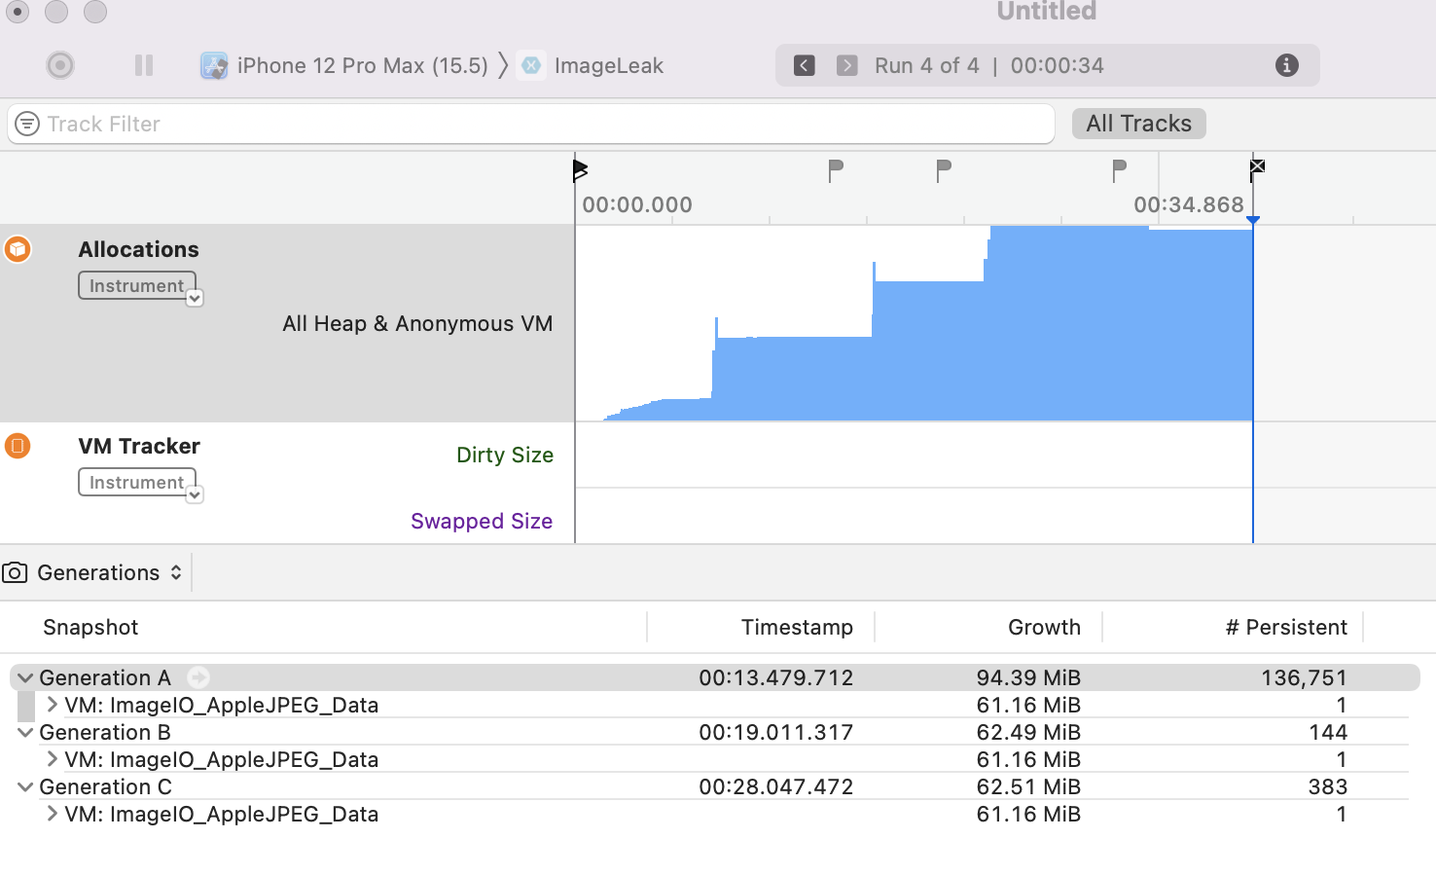This screenshot has width=1436, height=876.
Task: Click the second gray generation flag
Action: (943, 170)
